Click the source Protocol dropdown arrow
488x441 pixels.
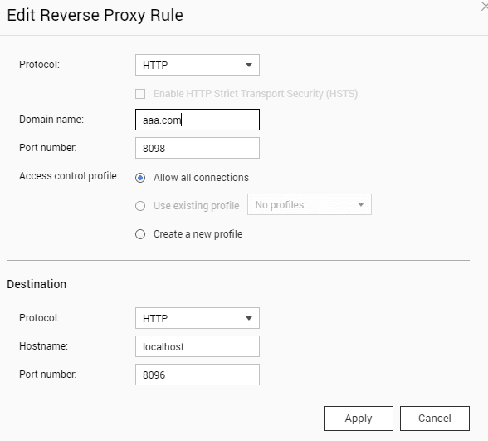pyautogui.click(x=249, y=65)
